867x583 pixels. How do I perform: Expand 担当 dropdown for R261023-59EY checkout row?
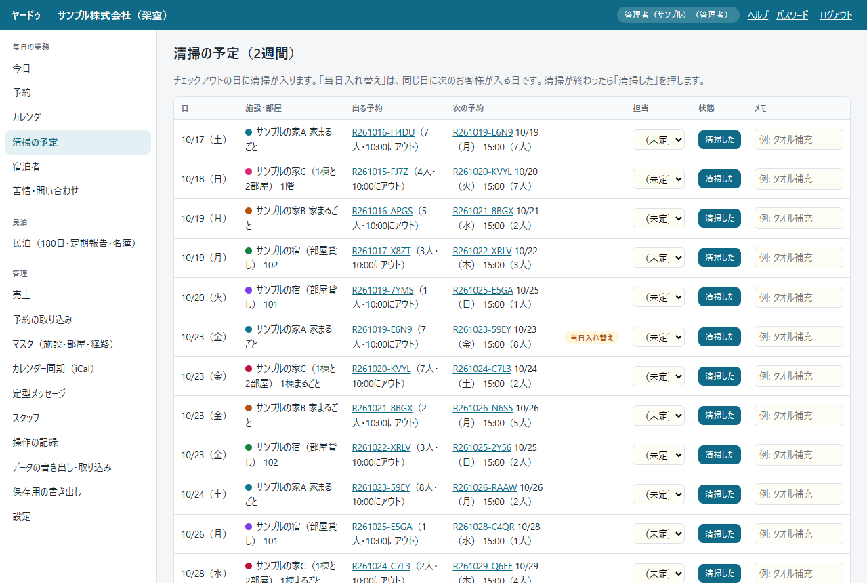pyautogui.click(x=658, y=494)
